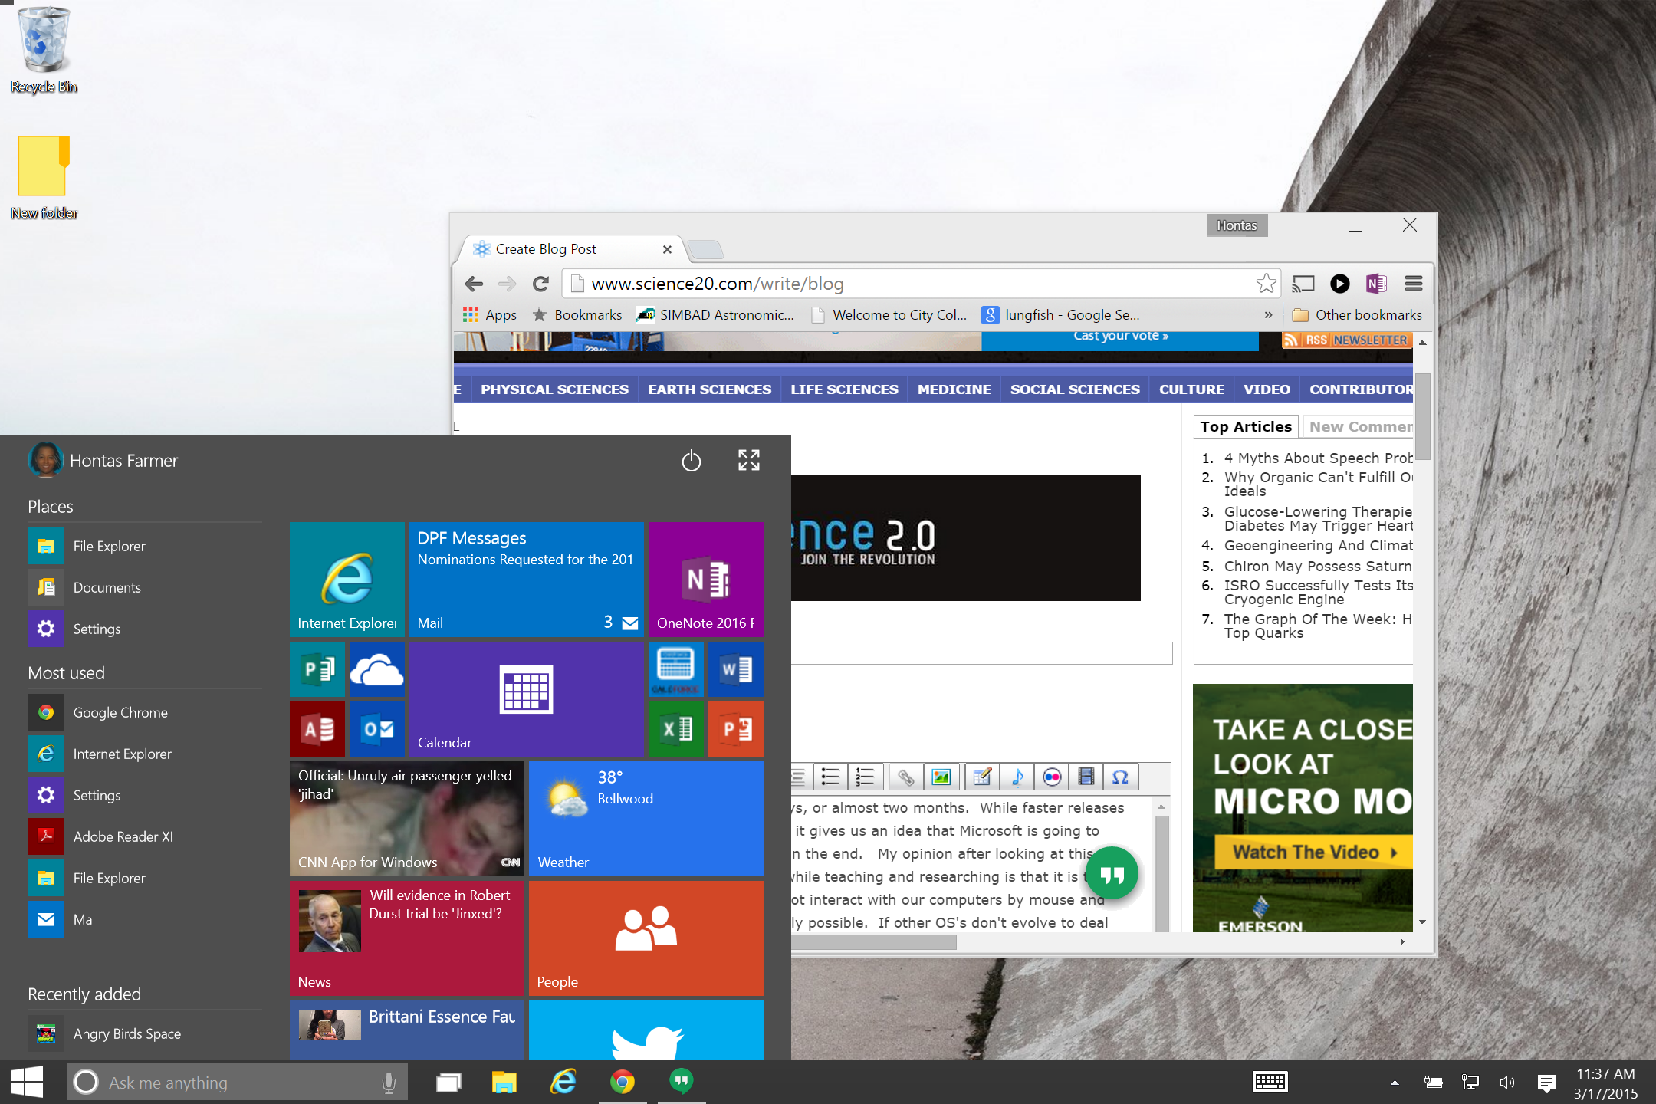Image resolution: width=1656 pixels, height=1104 pixels.
Task: Expand the hidden bookmarks chevron
Action: click(1268, 315)
